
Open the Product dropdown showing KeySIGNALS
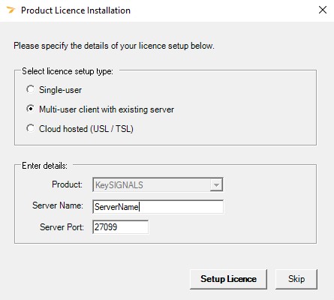tap(158, 184)
